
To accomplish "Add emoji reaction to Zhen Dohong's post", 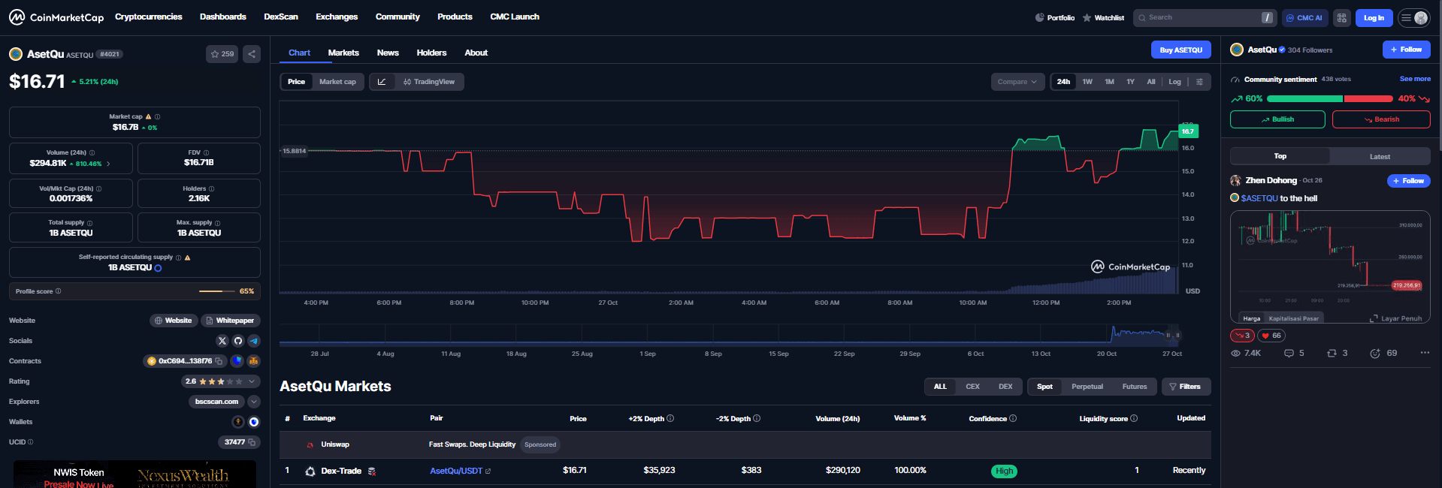I will coord(1383,353).
